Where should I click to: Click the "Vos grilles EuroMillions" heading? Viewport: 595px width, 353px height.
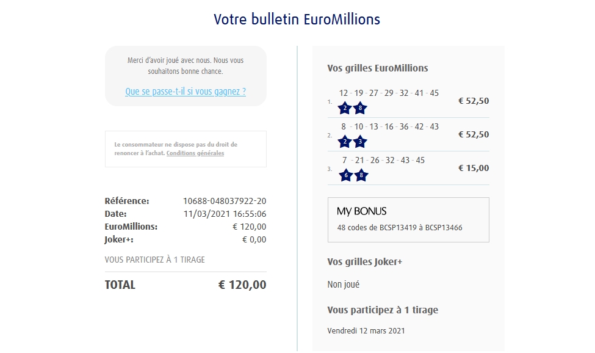pos(378,68)
